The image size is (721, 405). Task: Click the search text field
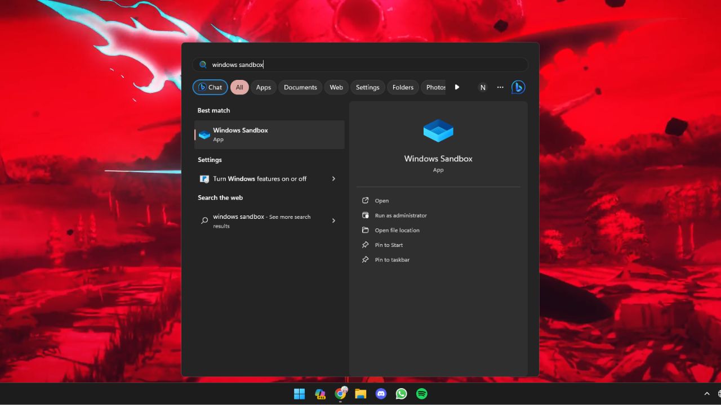pyautogui.click(x=360, y=65)
